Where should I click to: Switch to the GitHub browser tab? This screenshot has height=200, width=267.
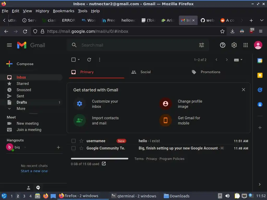coord(208,20)
